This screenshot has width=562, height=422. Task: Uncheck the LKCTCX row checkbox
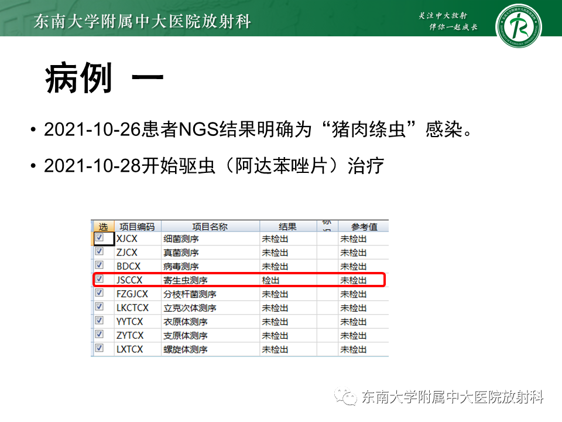pos(100,307)
